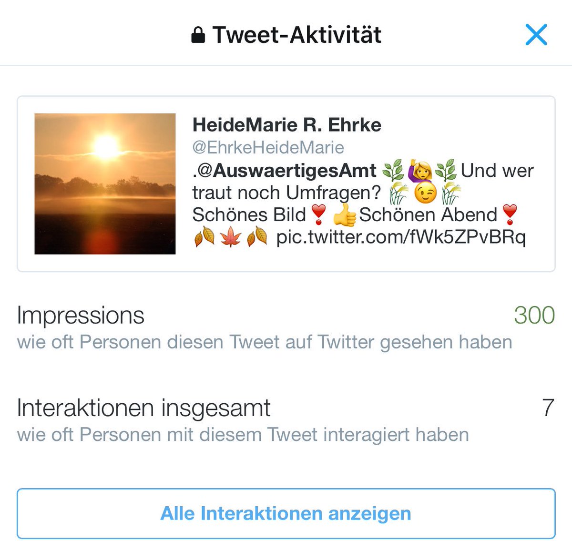Click the woman raising hand emoji

click(x=420, y=171)
